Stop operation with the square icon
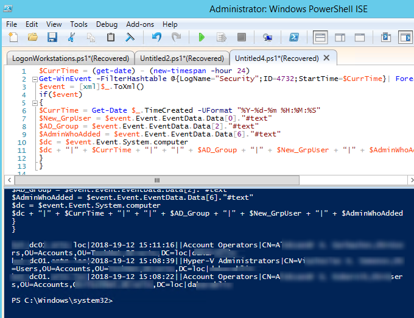Image resolution: width=414 pixels, height=318 pixels. [x=241, y=37]
